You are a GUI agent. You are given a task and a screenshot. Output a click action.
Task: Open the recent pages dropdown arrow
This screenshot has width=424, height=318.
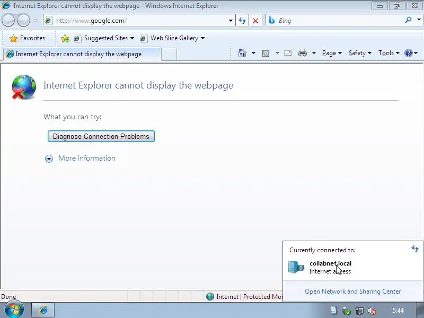(36, 21)
